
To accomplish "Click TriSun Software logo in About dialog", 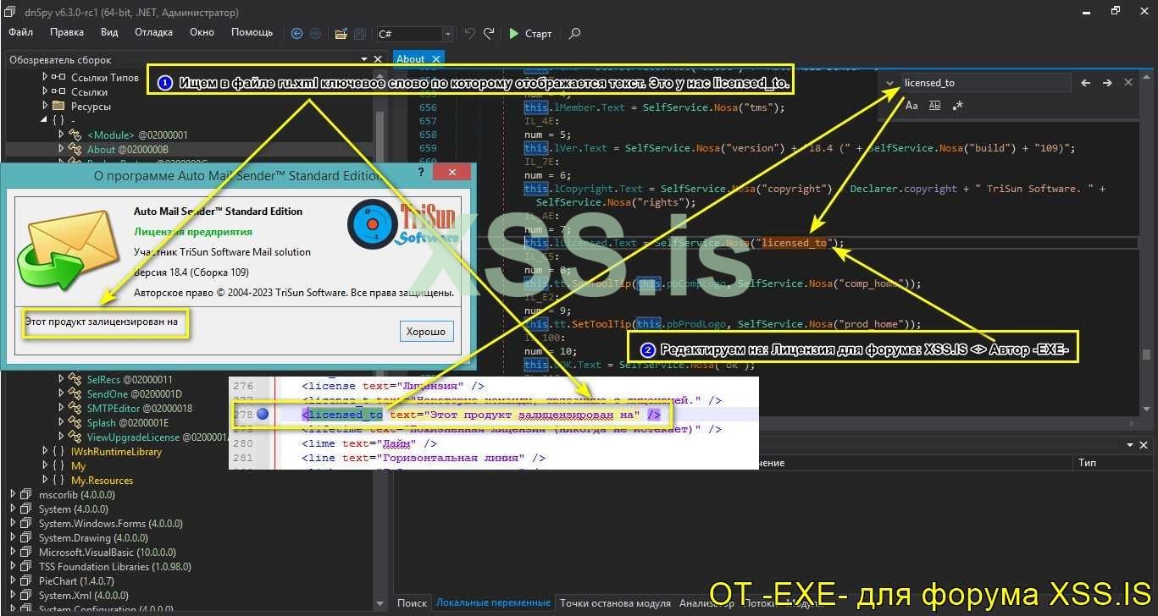I will [403, 226].
